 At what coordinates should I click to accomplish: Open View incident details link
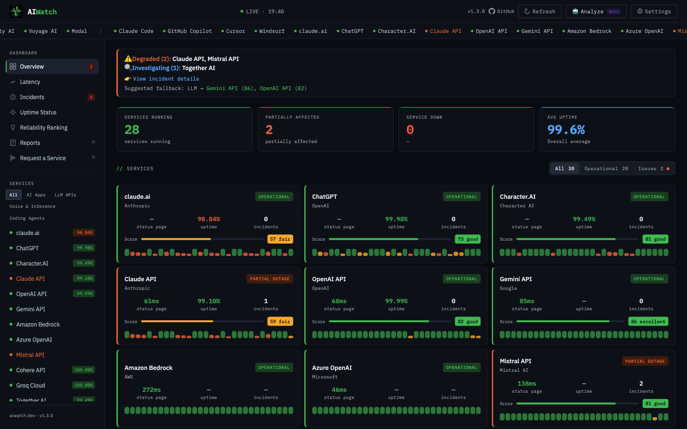click(166, 79)
